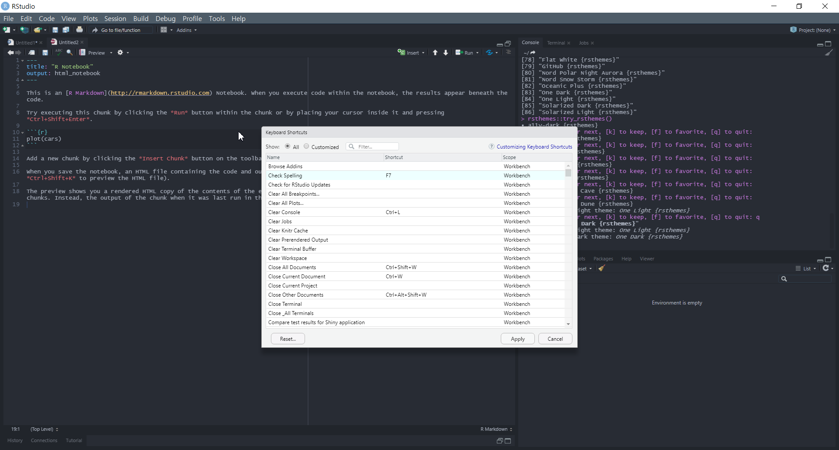
Task: View current working directory arrow in console
Action: 533,52
